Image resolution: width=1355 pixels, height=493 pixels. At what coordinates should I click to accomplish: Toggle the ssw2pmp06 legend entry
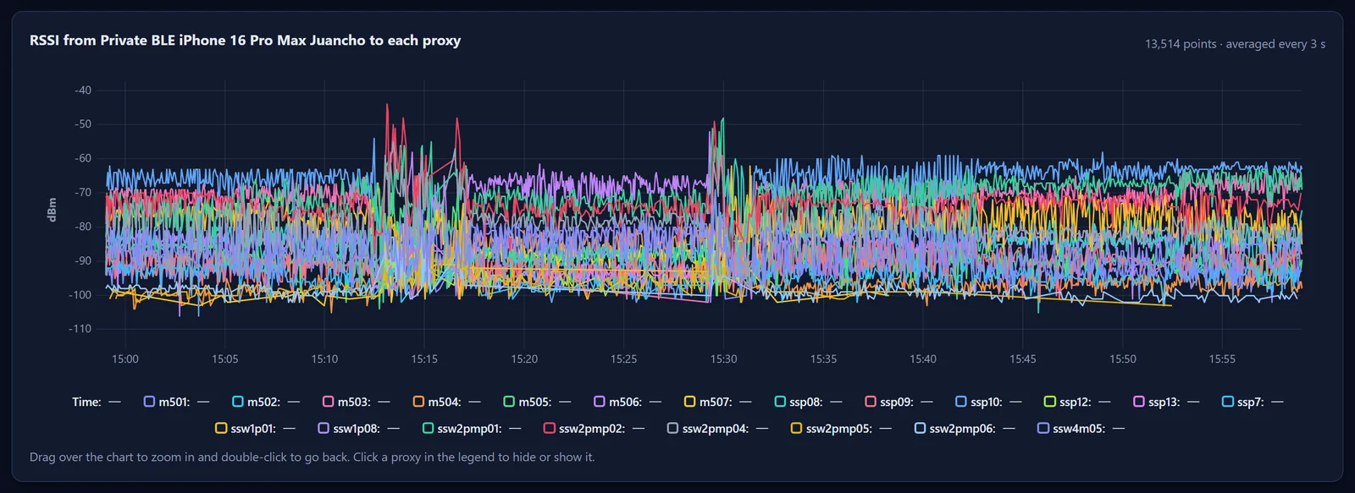[965, 429]
